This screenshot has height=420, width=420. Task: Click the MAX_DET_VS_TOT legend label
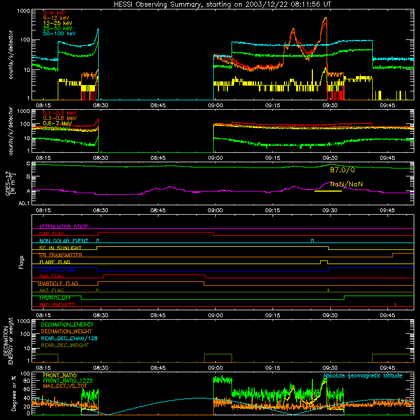pyautogui.click(x=65, y=386)
